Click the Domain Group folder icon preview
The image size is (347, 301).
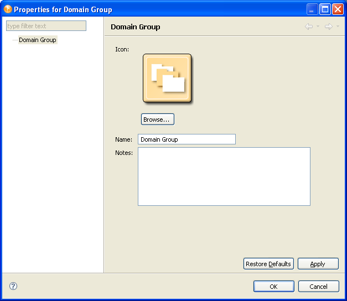coord(167,78)
